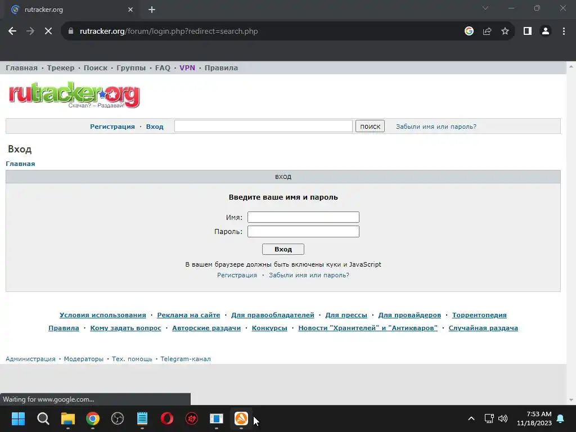Open Реклама на сайте footer link
Screen dimensions: 576x432
[188, 315]
